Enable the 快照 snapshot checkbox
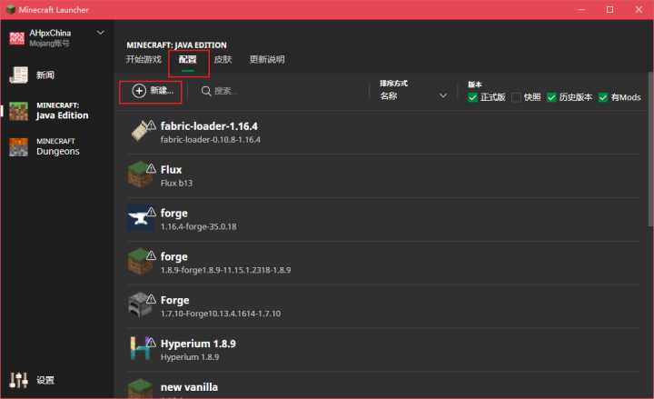 517,97
